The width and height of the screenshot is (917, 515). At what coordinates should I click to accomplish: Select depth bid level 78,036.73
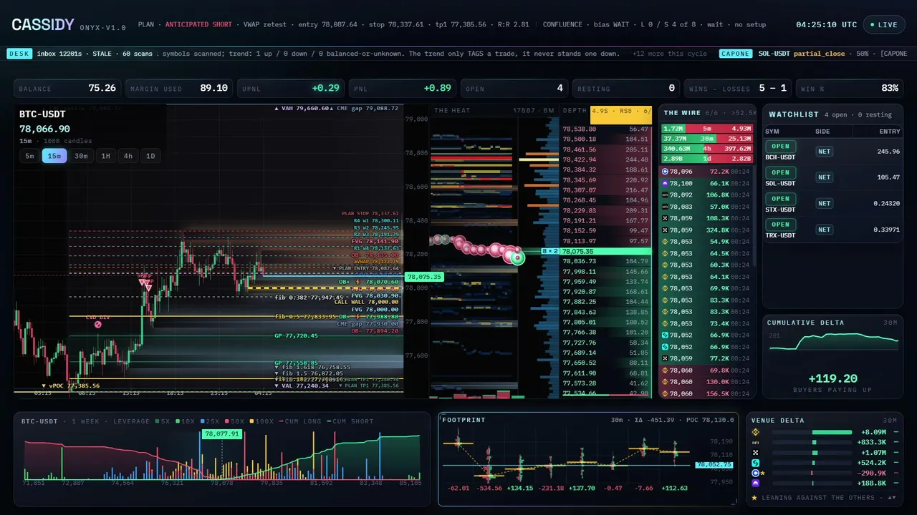point(606,262)
